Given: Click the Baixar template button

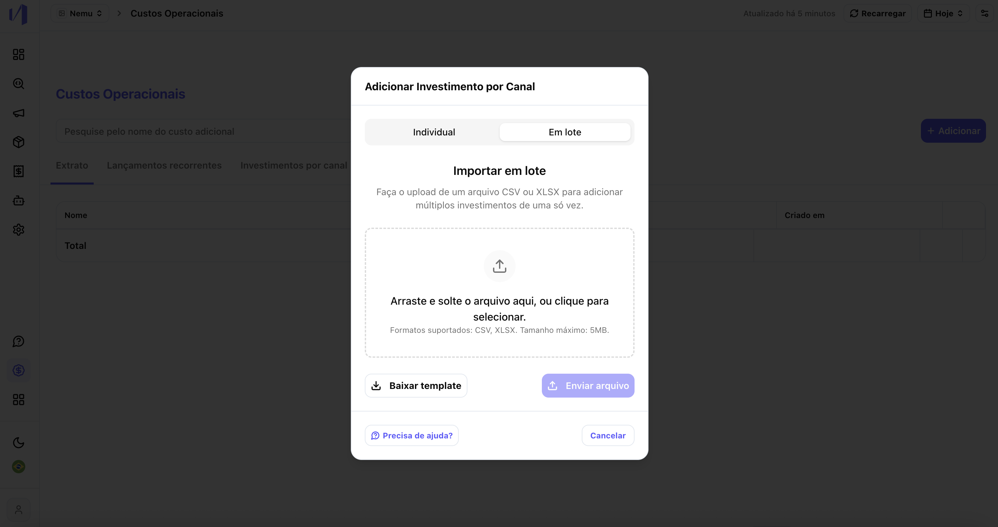Looking at the screenshot, I should coord(416,386).
